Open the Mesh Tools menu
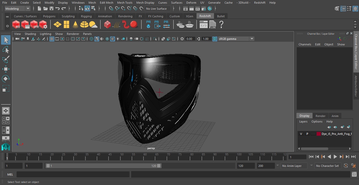Image resolution: width=359 pixels, height=185 pixels. (x=125, y=3)
